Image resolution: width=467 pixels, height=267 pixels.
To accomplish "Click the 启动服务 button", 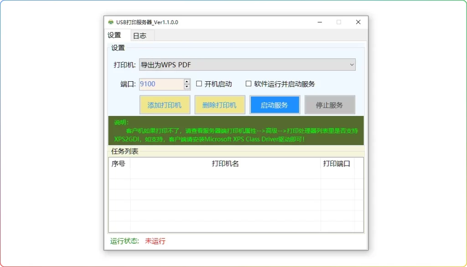I will 275,105.
